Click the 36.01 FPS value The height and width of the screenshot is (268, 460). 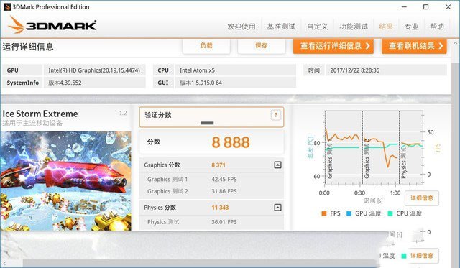(224, 222)
